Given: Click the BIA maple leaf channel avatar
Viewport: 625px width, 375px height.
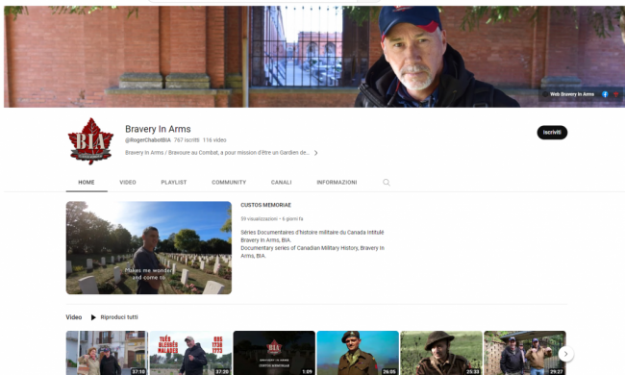Looking at the screenshot, I should point(90,141).
